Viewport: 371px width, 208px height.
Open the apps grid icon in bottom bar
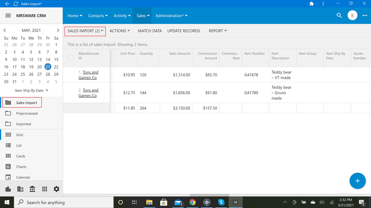point(45,189)
